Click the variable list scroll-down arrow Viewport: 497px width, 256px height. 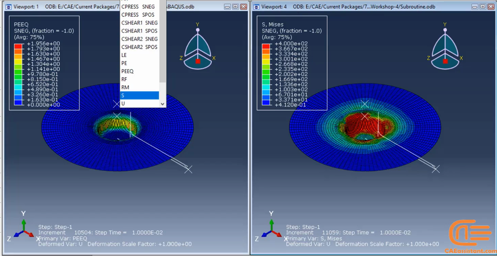[163, 104]
